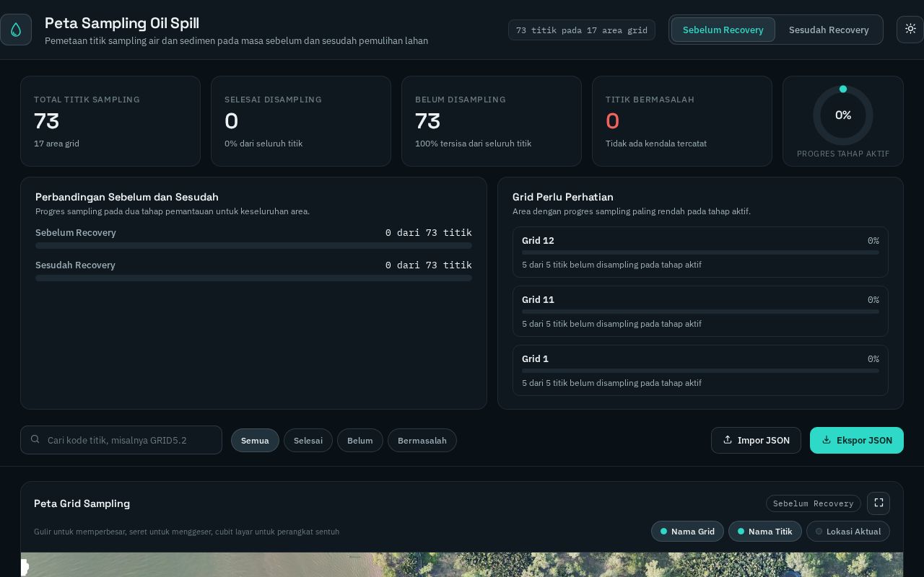Switch to the Sesudah Recovery tab
The height and width of the screenshot is (577, 924).
point(829,30)
